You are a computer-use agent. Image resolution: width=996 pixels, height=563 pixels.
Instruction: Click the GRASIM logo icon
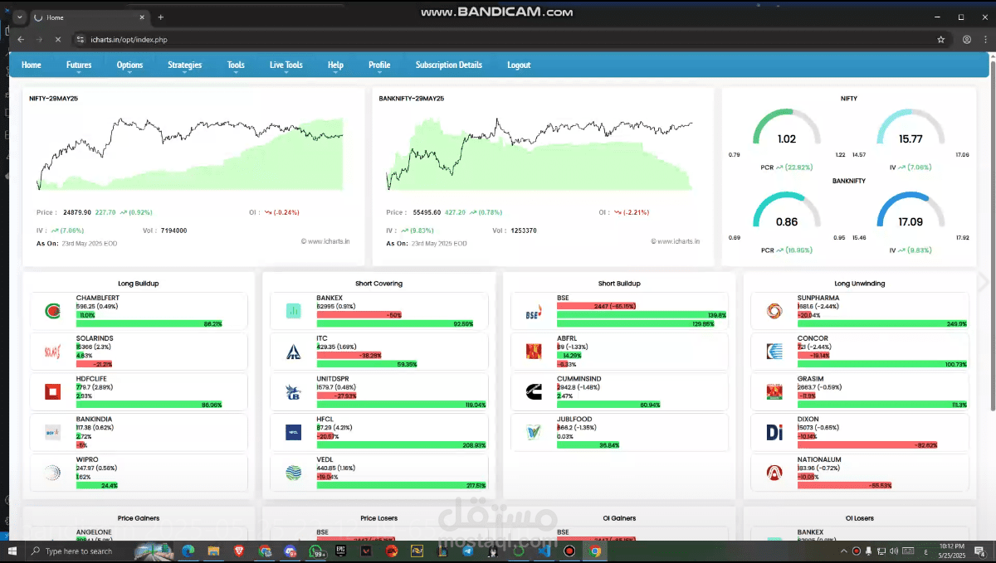[x=774, y=391]
